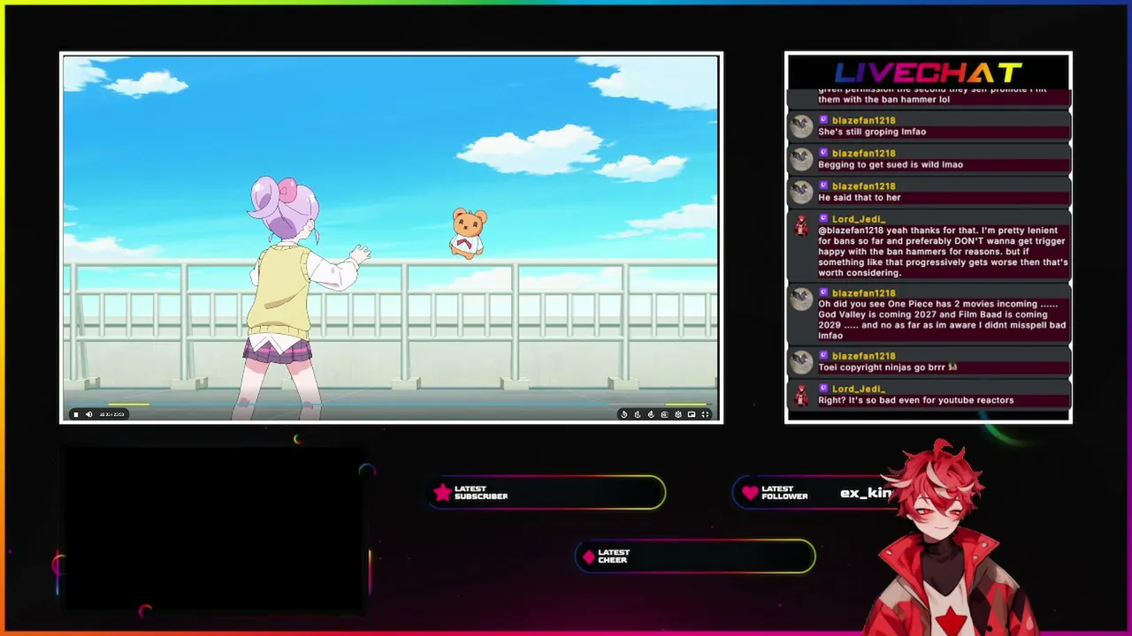Viewport: 1132px width, 636px height.
Task: Click Lord_Jedi_ avatar on the lenient bans message
Action: coord(801,225)
